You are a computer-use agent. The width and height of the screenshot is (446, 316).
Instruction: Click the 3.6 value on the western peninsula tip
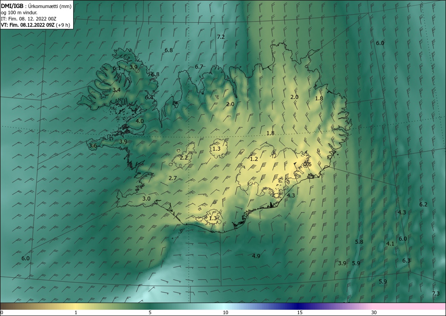pyautogui.click(x=93, y=146)
